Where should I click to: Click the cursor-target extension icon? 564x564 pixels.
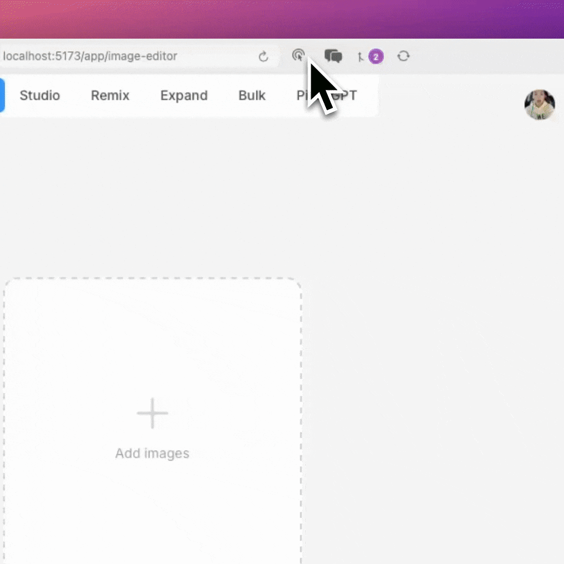click(x=298, y=55)
